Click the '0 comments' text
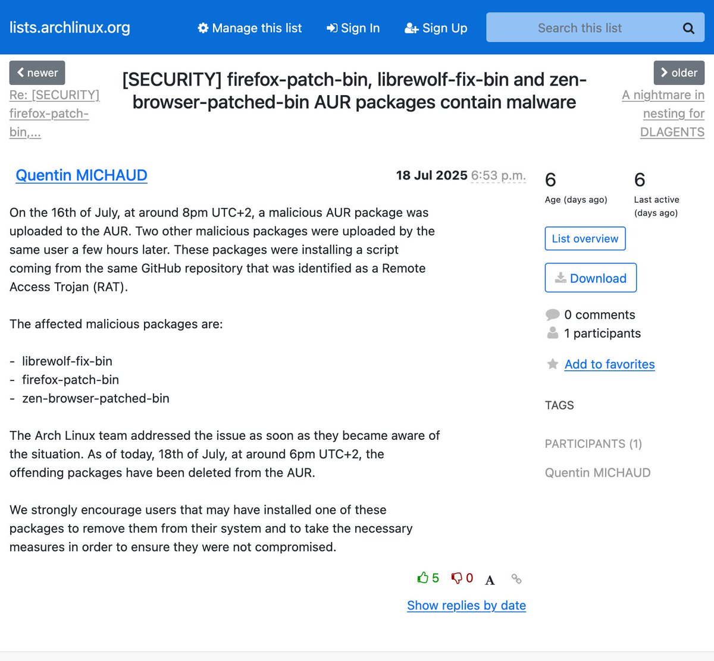Viewport: 714px width, 661px height. coord(600,315)
